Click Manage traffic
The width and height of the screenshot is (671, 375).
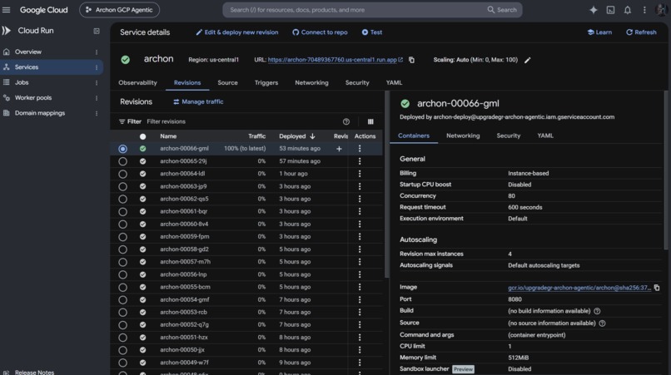pos(198,101)
